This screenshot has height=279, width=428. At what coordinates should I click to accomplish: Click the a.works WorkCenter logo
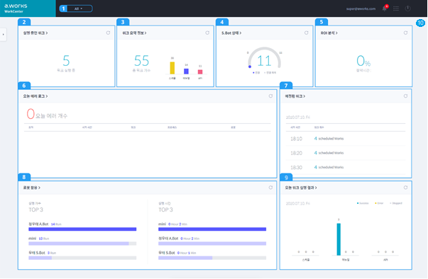(x=16, y=8)
